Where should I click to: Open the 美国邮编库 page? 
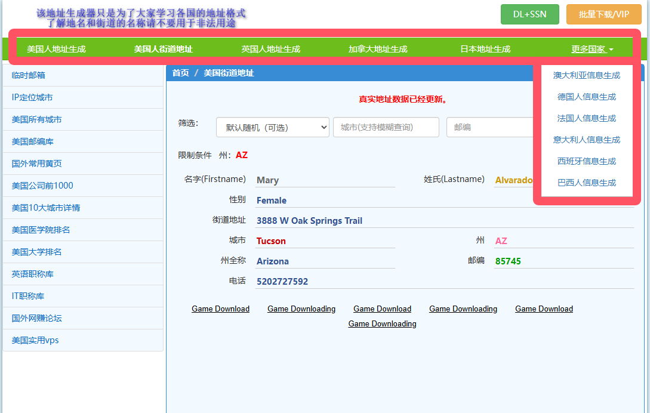(x=34, y=141)
